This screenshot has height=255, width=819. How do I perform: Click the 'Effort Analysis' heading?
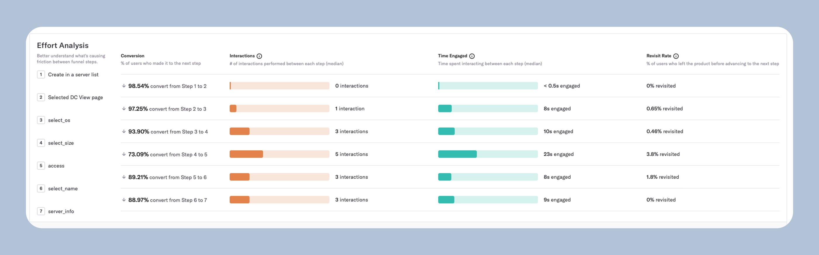coord(63,46)
